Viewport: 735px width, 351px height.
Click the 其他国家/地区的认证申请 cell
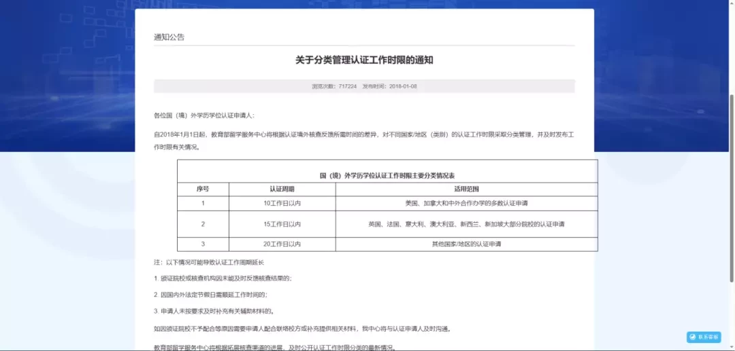coord(466,244)
